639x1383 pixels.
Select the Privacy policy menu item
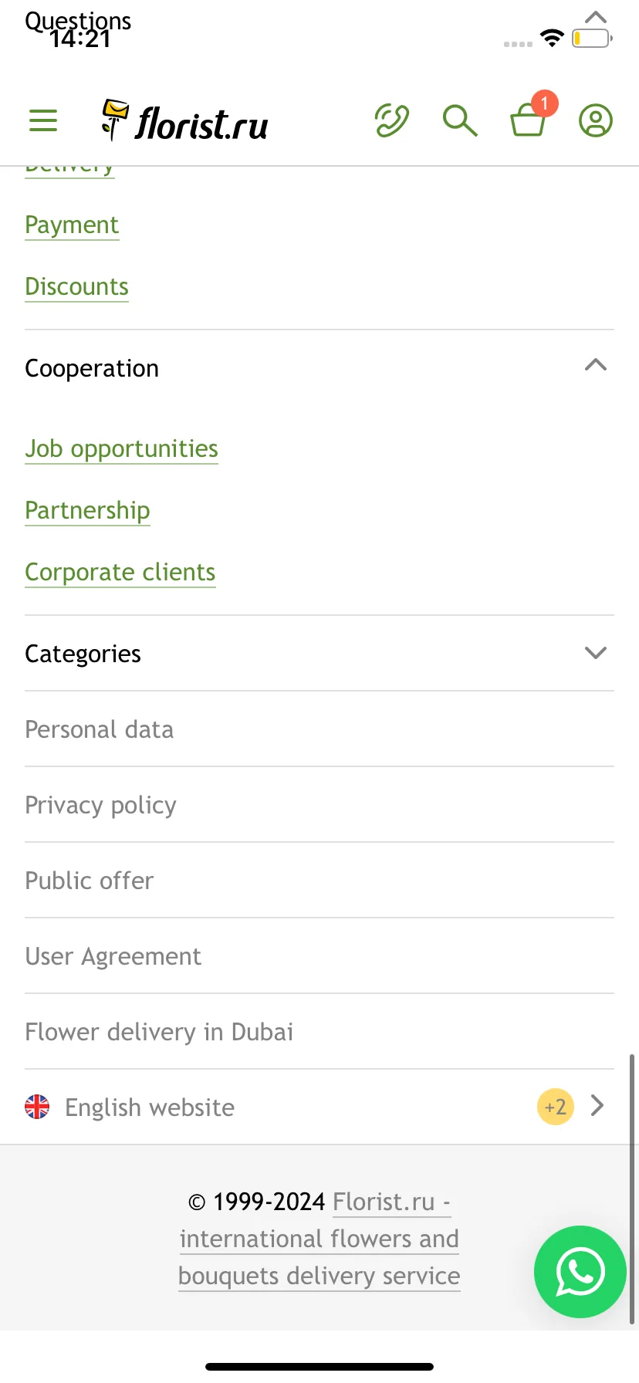click(319, 805)
